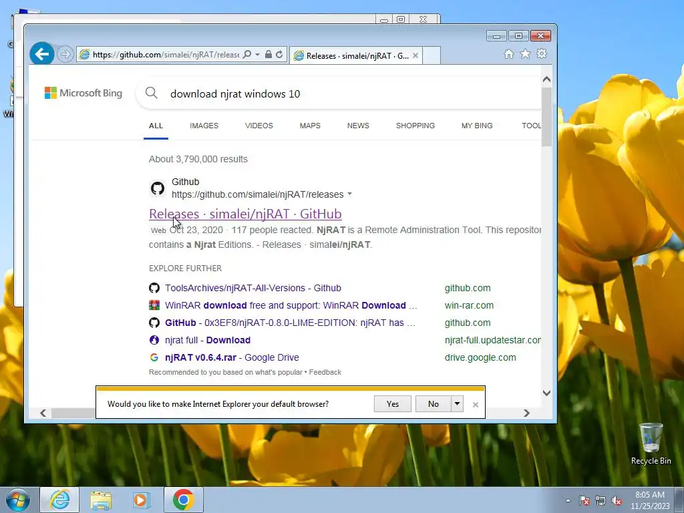
Task: Click the vertical scrollbar up arrow
Action: point(546,79)
